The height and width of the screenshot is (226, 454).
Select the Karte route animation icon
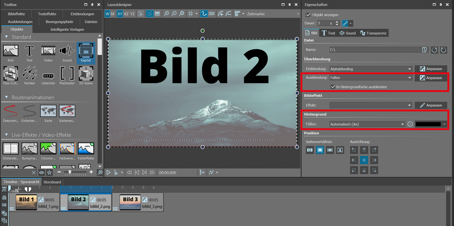tap(48, 112)
